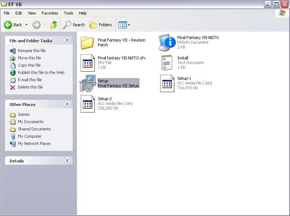Click the Setup-2 file name
The image size is (290, 216).
(x=105, y=99)
